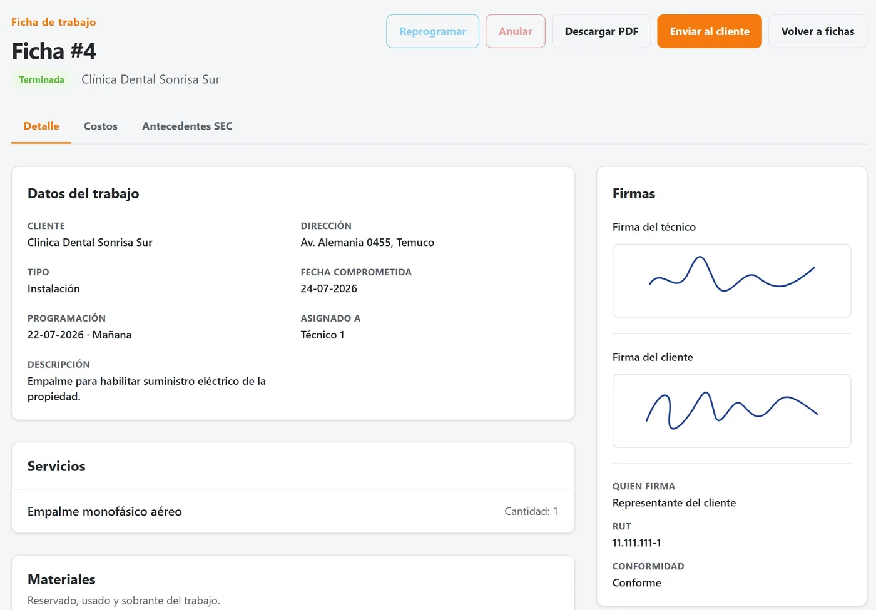Download the PDF with Descargar PDF

pyautogui.click(x=601, y=31)
